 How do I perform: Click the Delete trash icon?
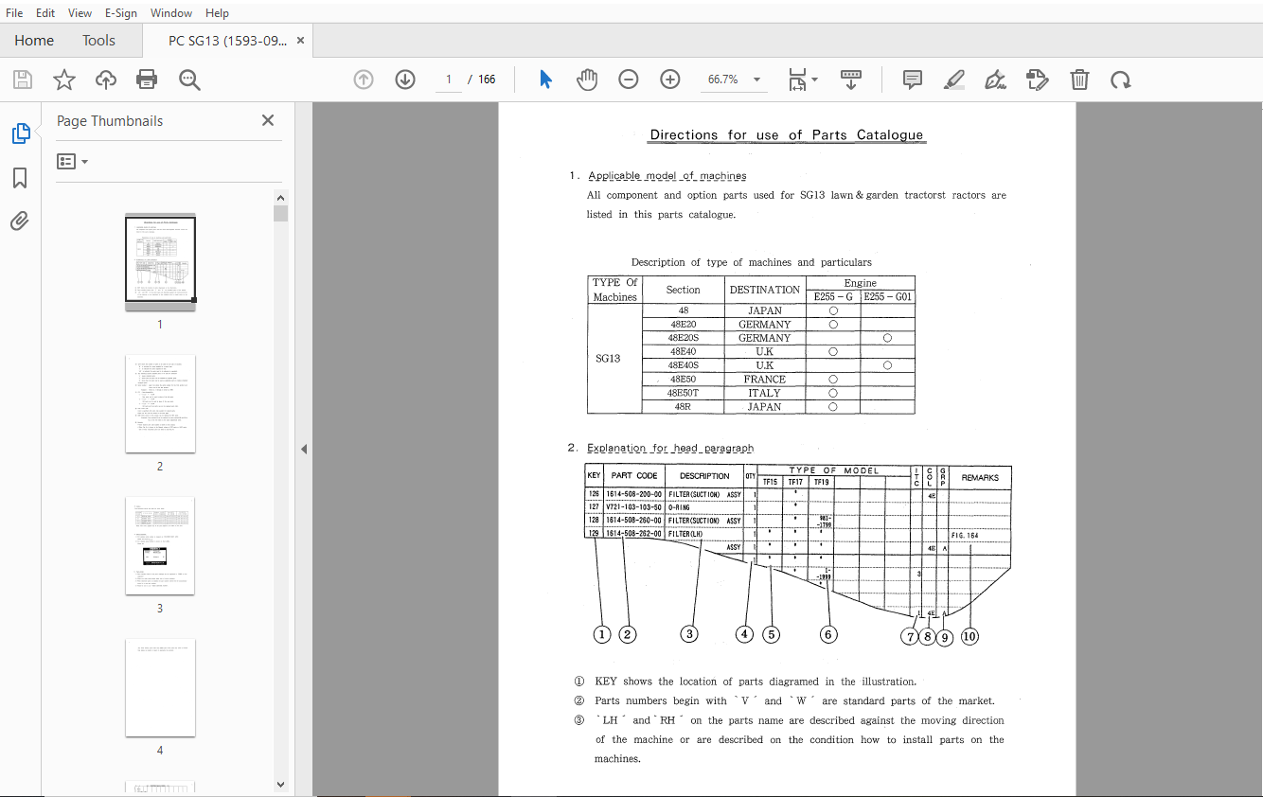pyautogui.click(x=1079, y=80)
